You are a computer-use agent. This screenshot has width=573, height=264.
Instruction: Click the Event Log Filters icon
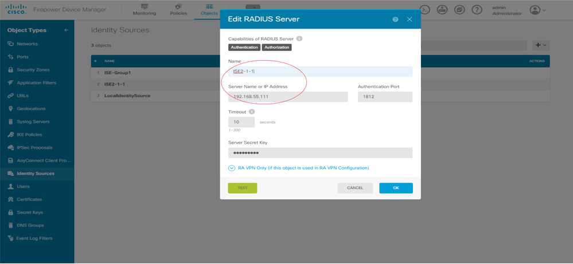pyautogui.click(x=10, y=238)
